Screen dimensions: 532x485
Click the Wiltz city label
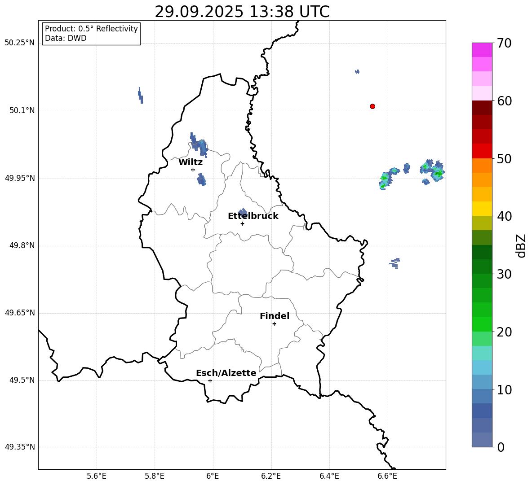click(191, 162)
